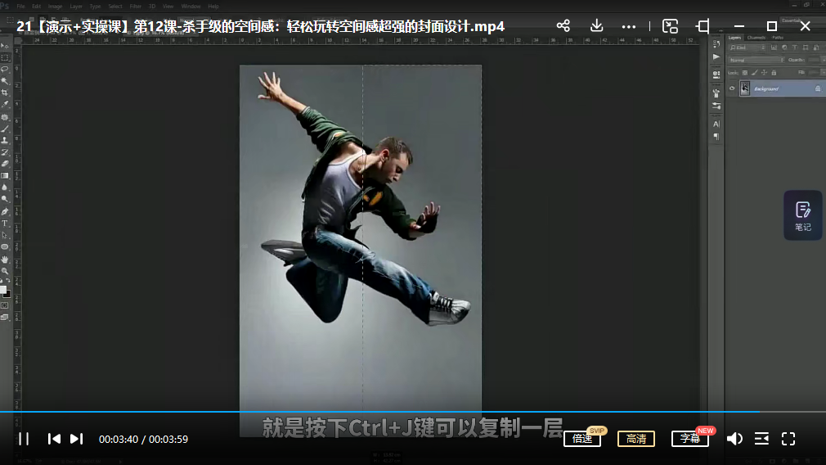Toggle lock position icon
The height and width of the screenshot is (465, 826).
point(764,73)
